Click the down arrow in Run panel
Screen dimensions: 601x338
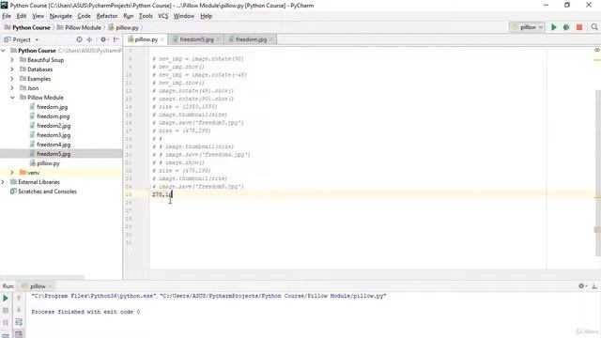pos(19,310)
